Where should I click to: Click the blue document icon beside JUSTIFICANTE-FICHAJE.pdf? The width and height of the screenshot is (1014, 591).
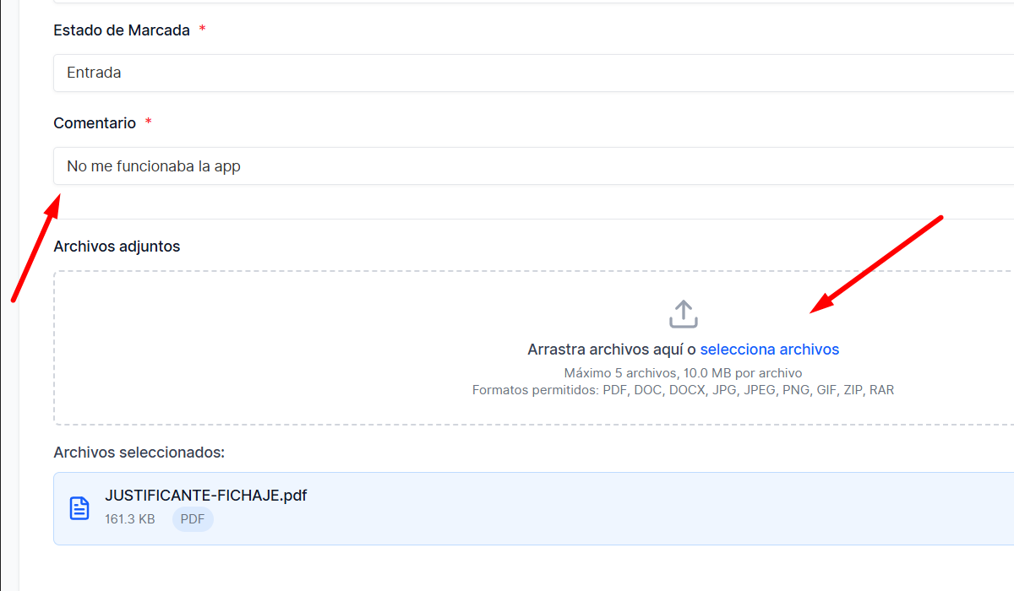coord(79,507)
